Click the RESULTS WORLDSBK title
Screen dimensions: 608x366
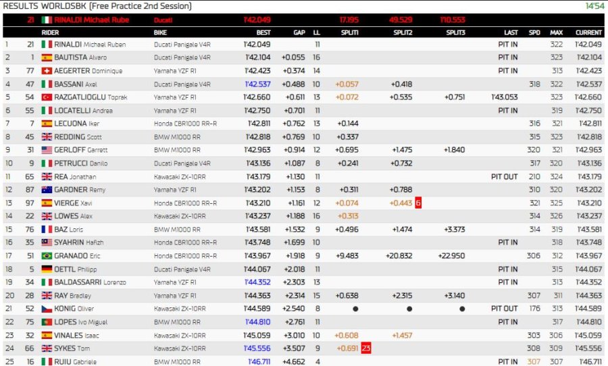coord(97,6)
